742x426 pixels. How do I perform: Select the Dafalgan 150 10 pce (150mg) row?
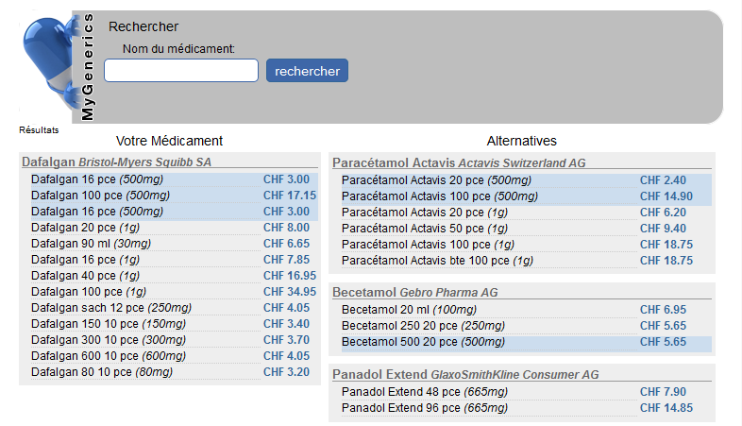(x=174, y=324)
